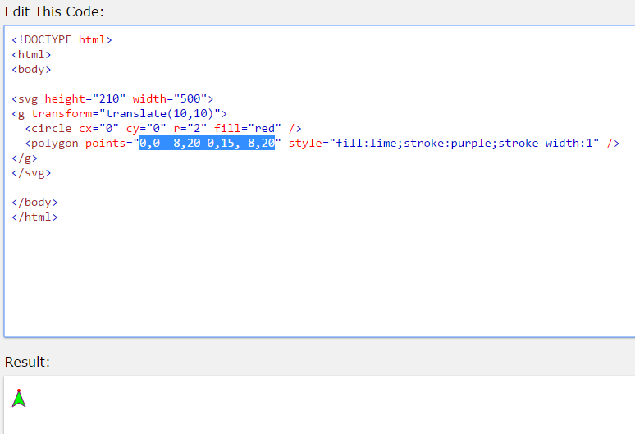
Task: Click the closing "</g>" tag
Action: click(25, 158)
